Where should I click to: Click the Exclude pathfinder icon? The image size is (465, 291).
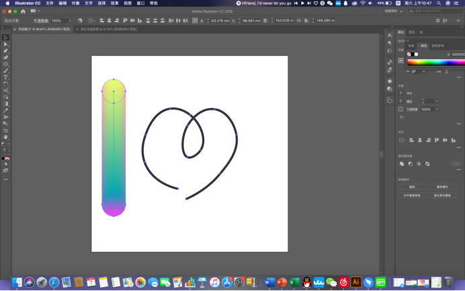tap(427, 164)
